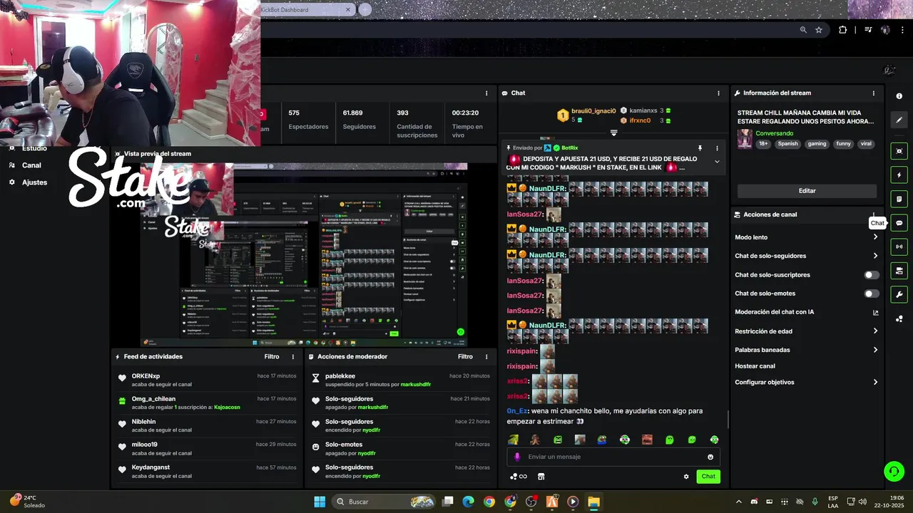
Task: Open the pinned message three-dot menu
Action: (x=718, y=148)
